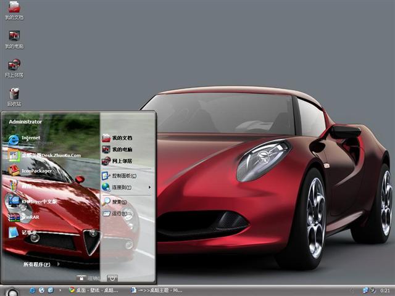395x296 pixels.
Task: Expand the quick launch overflow chevron
Action: [x=60, y=289]
